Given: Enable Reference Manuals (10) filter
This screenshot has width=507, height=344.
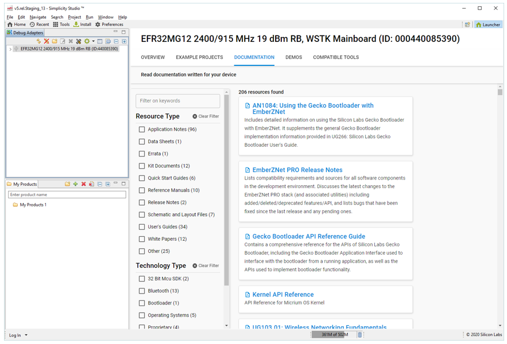Looking at the screenshot, I should tap(142, 190).
